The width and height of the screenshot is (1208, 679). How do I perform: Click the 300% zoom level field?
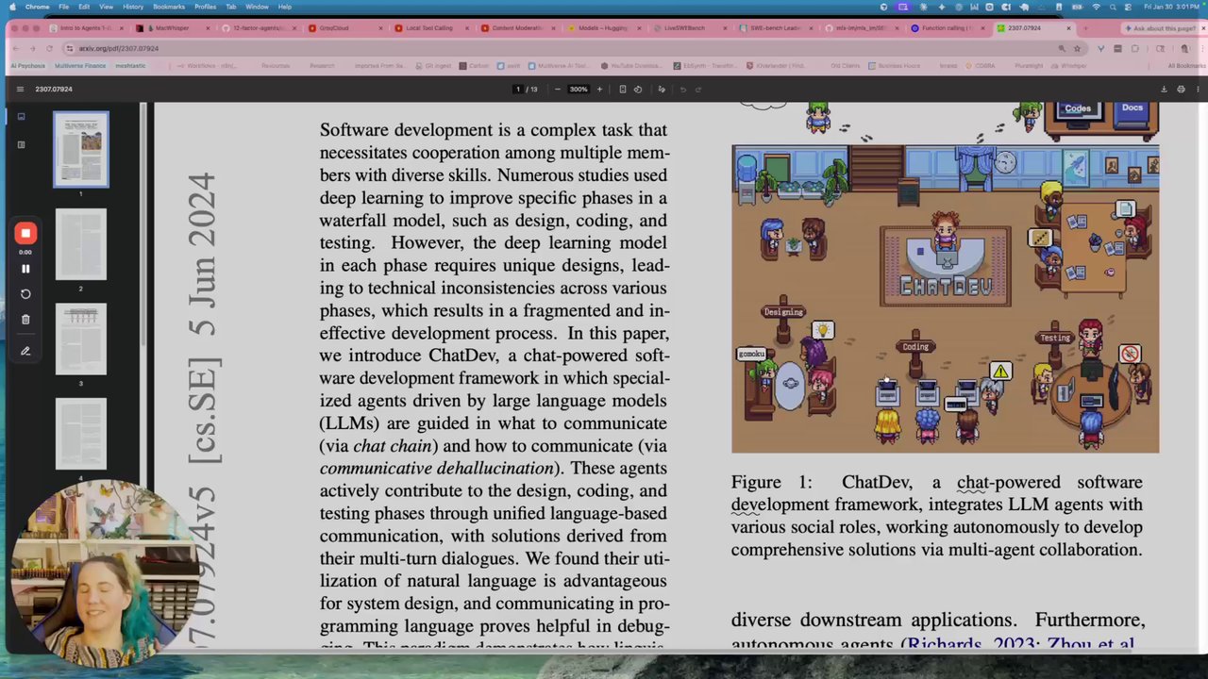(579, 89)
